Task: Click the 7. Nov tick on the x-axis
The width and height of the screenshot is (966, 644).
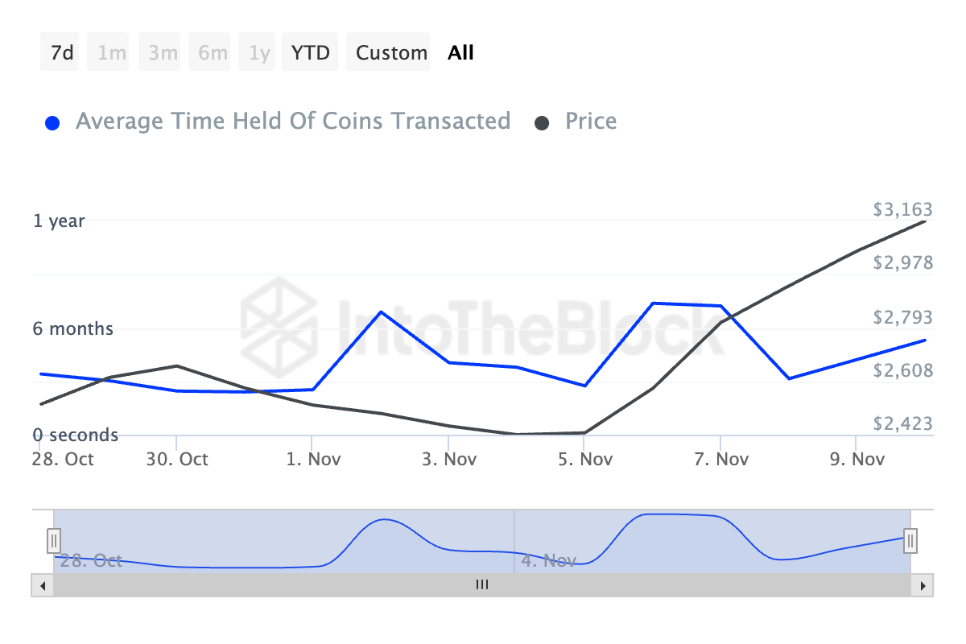Action: tap(721, 459)
